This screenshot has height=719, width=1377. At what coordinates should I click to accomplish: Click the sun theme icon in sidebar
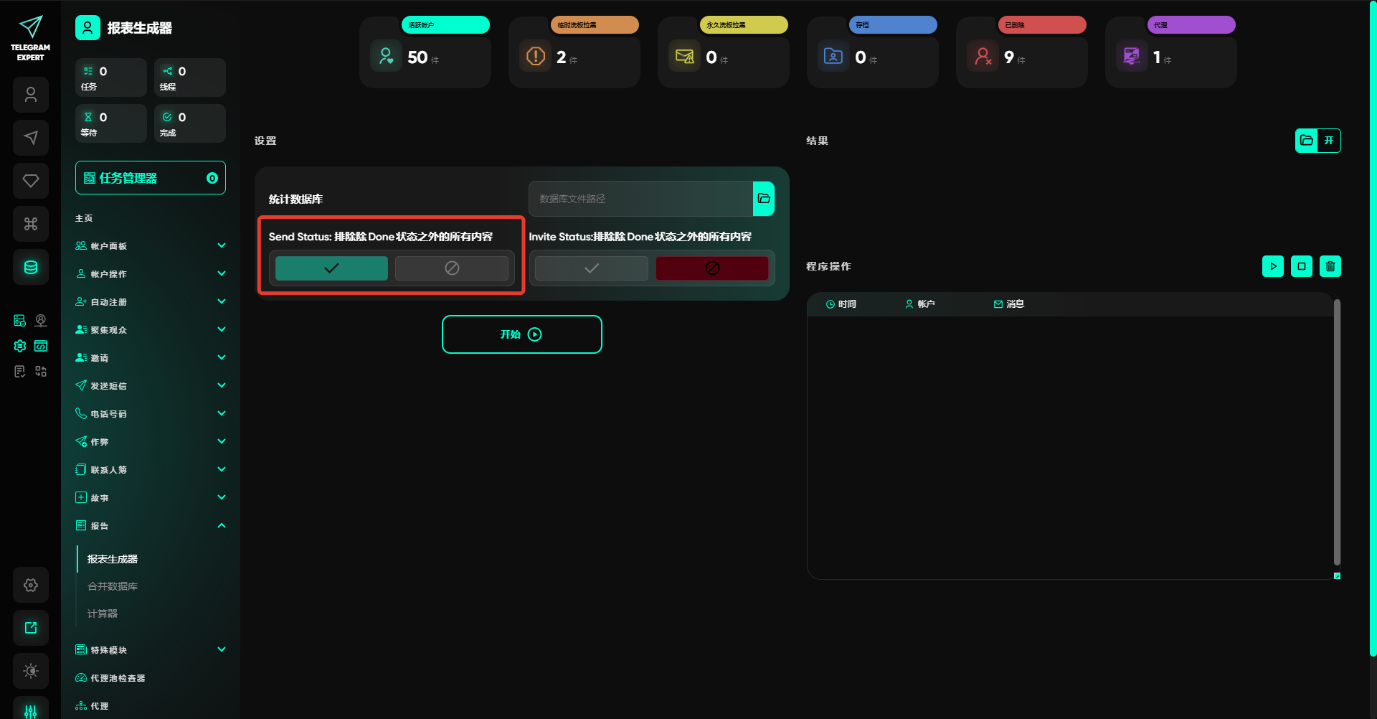(31, 671)
